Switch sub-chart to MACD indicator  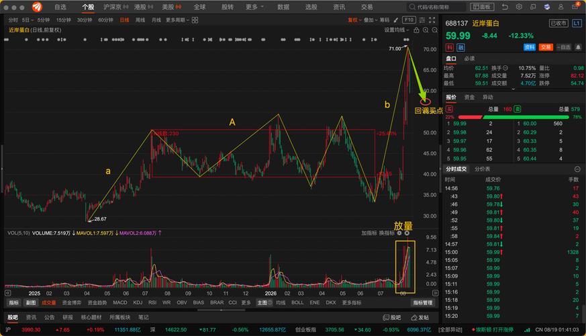click(120, 302)
